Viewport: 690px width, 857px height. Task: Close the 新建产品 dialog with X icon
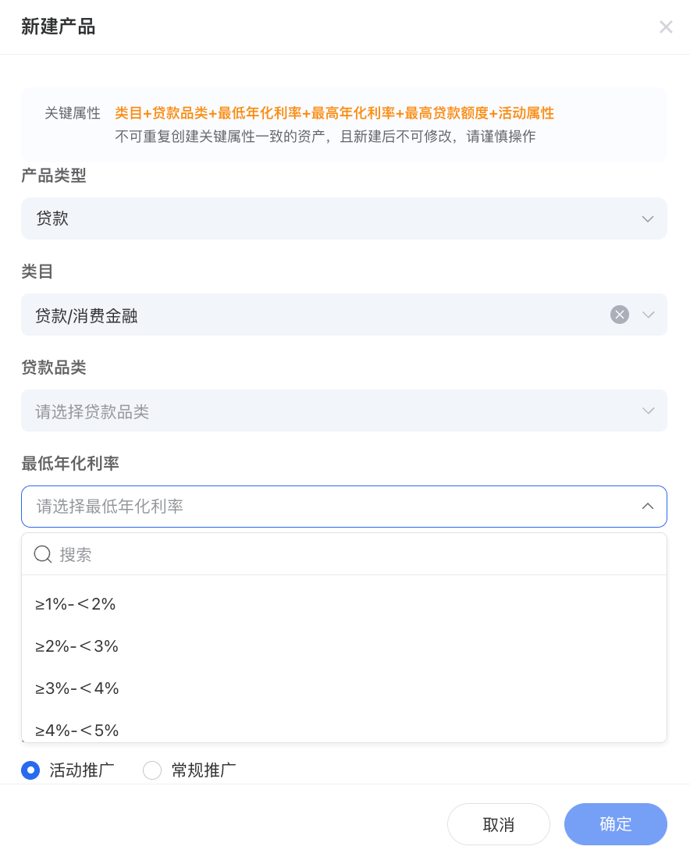pos(666,27)
